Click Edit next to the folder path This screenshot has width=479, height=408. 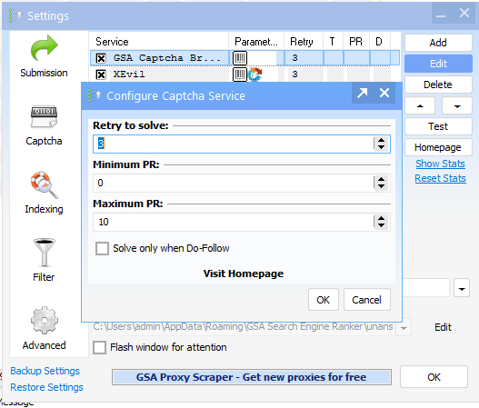tap(443, 327)
